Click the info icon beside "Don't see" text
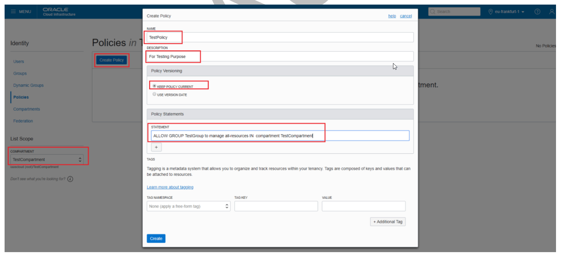 tap(70, 179)
